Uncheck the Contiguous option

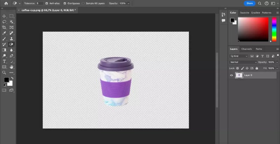(65, 3)
